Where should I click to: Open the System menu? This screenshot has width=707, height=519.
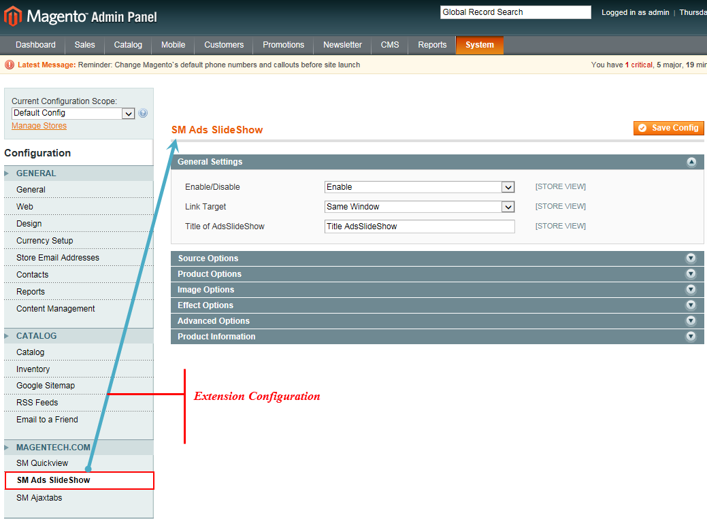click(480, 45)
